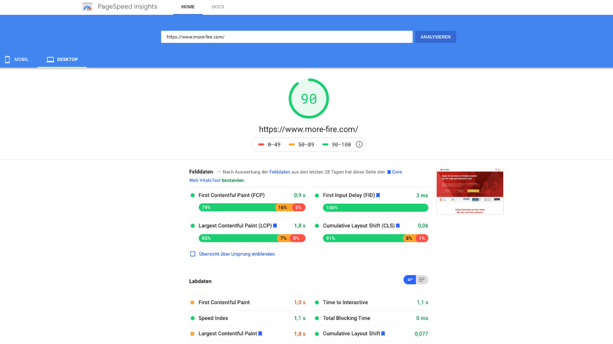The width and height of the screenshot is (613, 344).
Task: Click the website screenshot thumbnail
Action: [470, 191]
